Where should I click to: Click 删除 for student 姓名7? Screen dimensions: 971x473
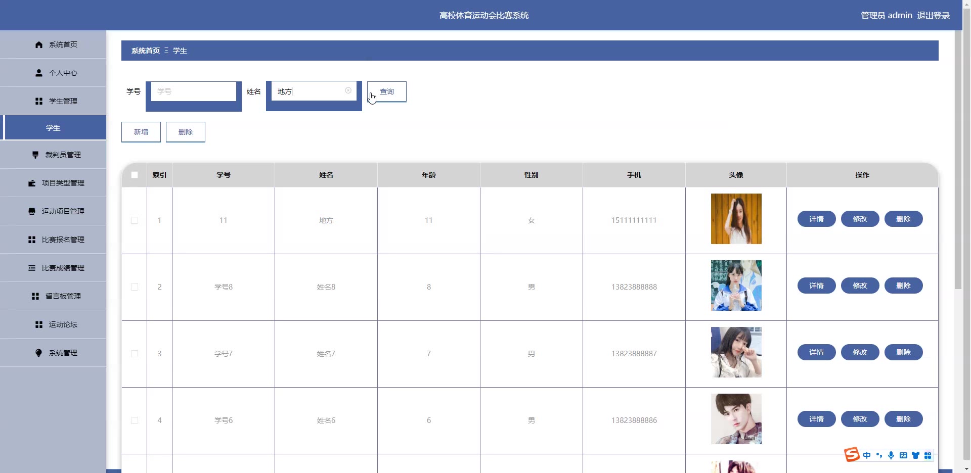[904, 352]
